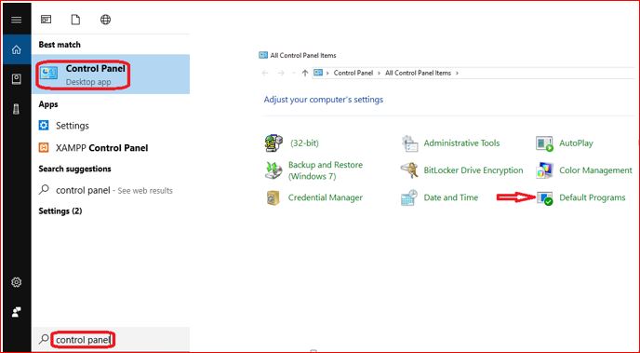Filter search by Apps icon

47,20
